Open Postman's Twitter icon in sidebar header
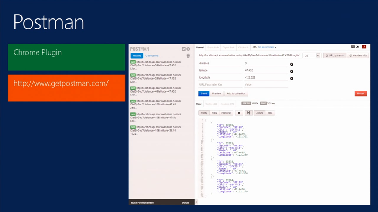378x212 pixels. coord(183,49)
